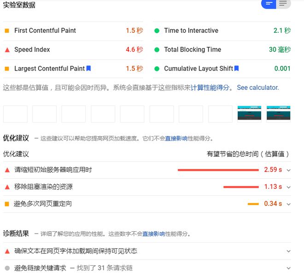Viewport: 304px width, 275px height.
Task: Click the 诊断结果 heading
Action: click(x=16, y=234)
